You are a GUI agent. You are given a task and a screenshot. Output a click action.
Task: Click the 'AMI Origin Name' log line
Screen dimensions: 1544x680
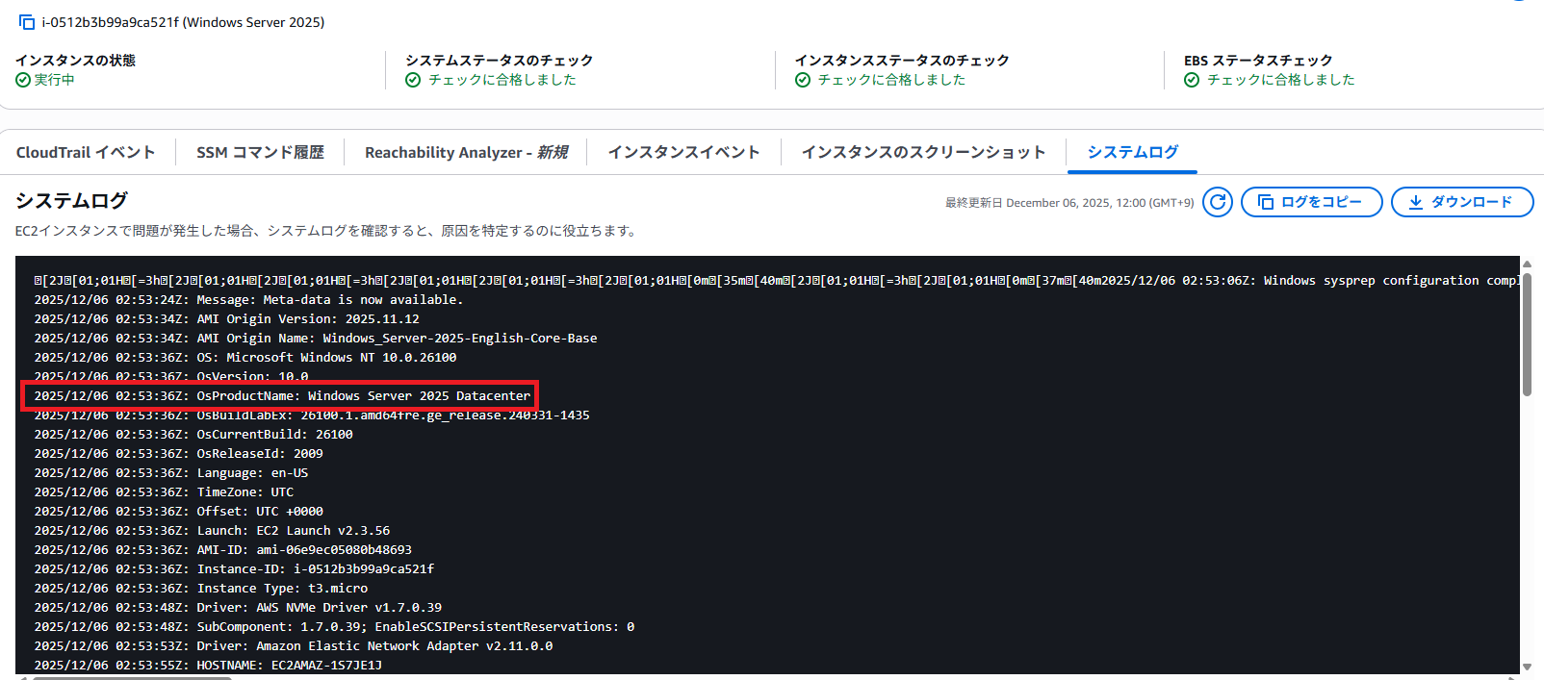click(316, 339)
